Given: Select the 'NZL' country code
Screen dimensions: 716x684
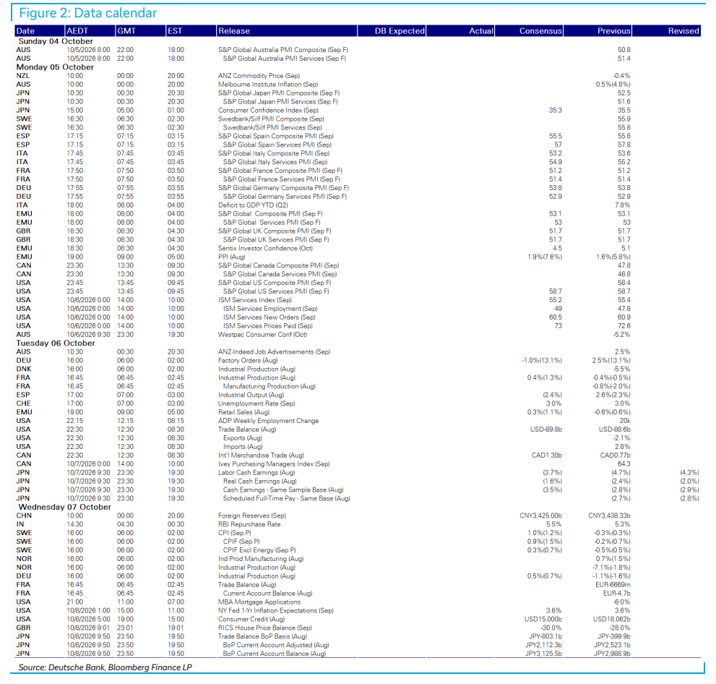Looking at the screenshot, I should (x=23, y=76).
